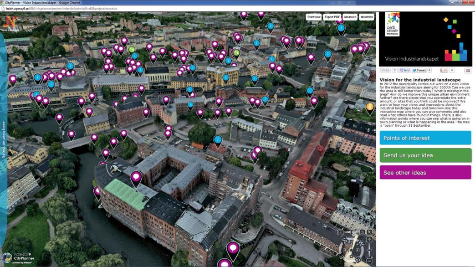Click the Start view button
This screenshot has height=267, width=475.
313,17
